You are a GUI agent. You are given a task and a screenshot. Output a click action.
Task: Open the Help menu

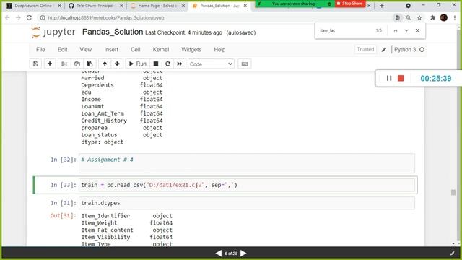point(219,50)
